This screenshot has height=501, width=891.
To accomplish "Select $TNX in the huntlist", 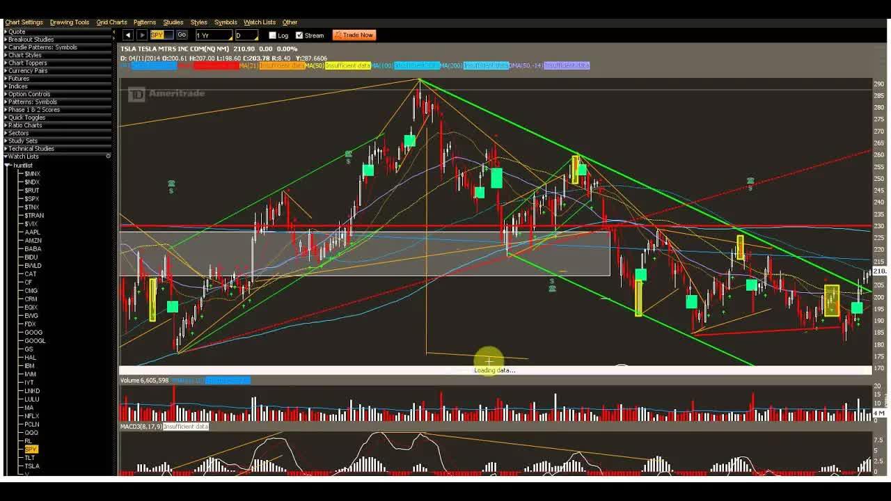I will [x=31, y=207].
